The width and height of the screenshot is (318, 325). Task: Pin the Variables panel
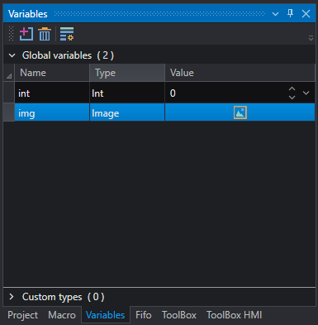(290, 13)
